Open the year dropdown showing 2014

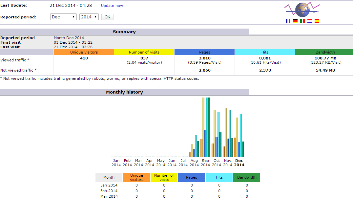pyautogui.click(x=89, y=17)
